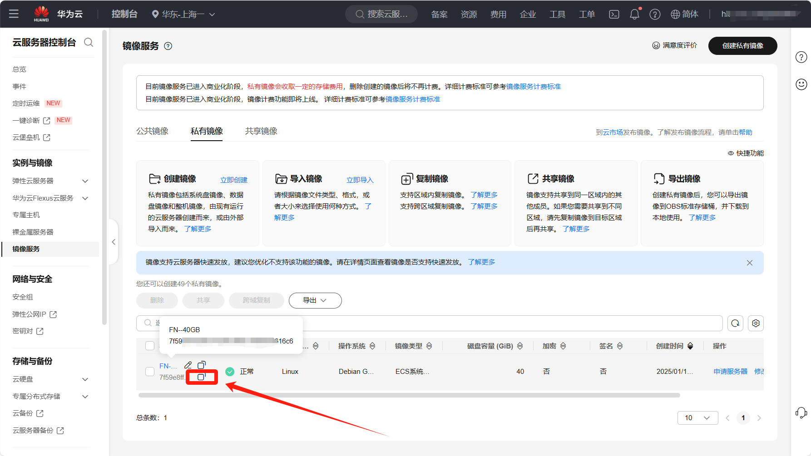Change page size dropdown showing 10
Image resolution: width=811 pixels, height=456 pixels.
click(x=697, y=418)
